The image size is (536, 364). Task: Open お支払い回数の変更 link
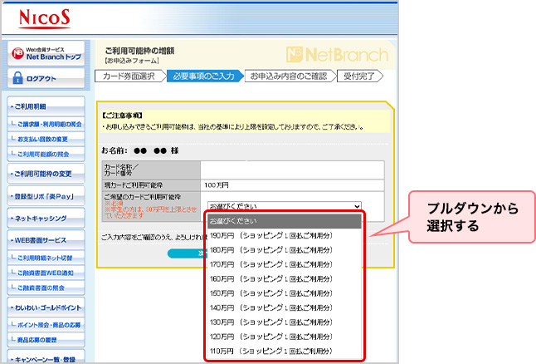[46, 139]
